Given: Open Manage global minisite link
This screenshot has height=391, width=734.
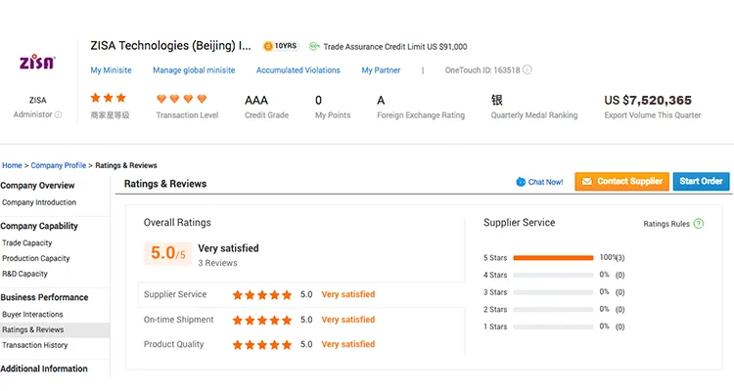Looking at the screenshot, I should (194, 70).
